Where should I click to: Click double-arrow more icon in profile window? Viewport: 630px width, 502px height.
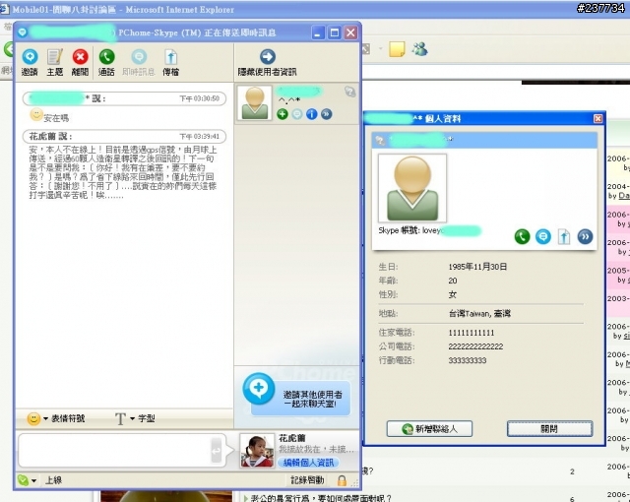(x=585, y=236)
